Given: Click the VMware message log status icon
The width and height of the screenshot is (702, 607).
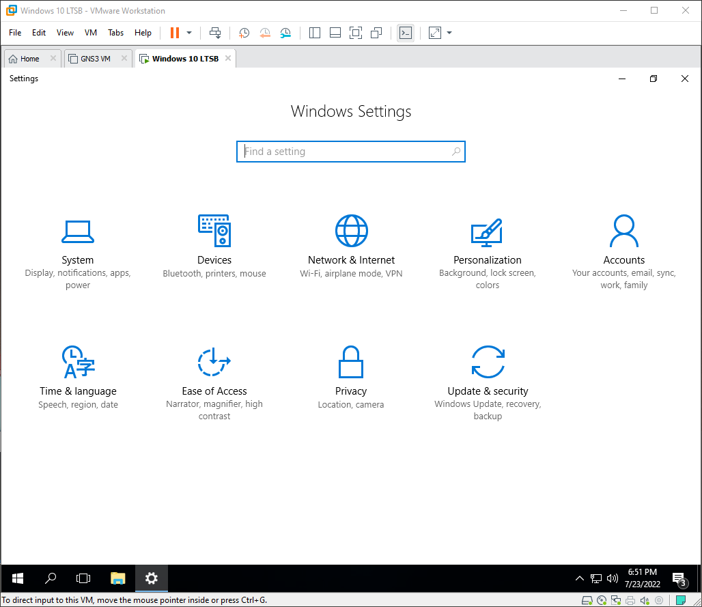Looking at the screenshot, I should (x=681, y=600).
